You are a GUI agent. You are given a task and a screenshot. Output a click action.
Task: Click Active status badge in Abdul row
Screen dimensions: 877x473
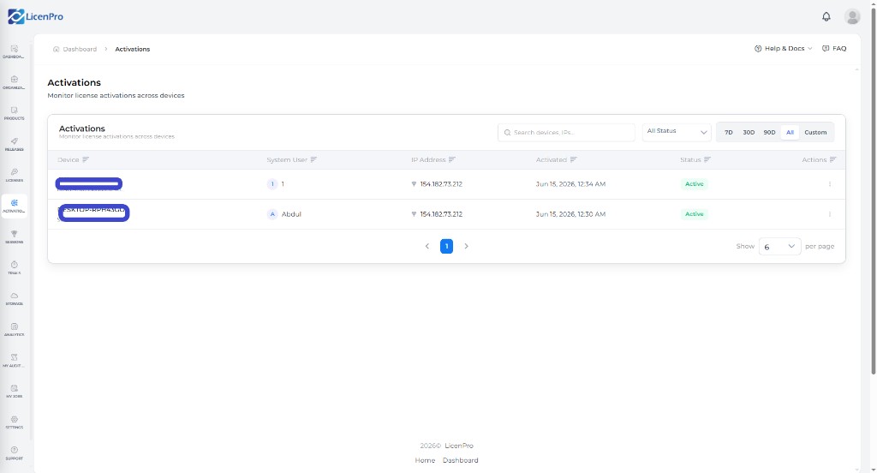(x=694, y=214)
